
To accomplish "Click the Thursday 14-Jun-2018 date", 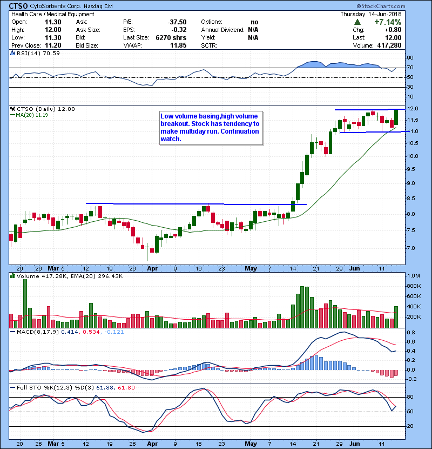I will pyautogui.click(x=371, y=14).
